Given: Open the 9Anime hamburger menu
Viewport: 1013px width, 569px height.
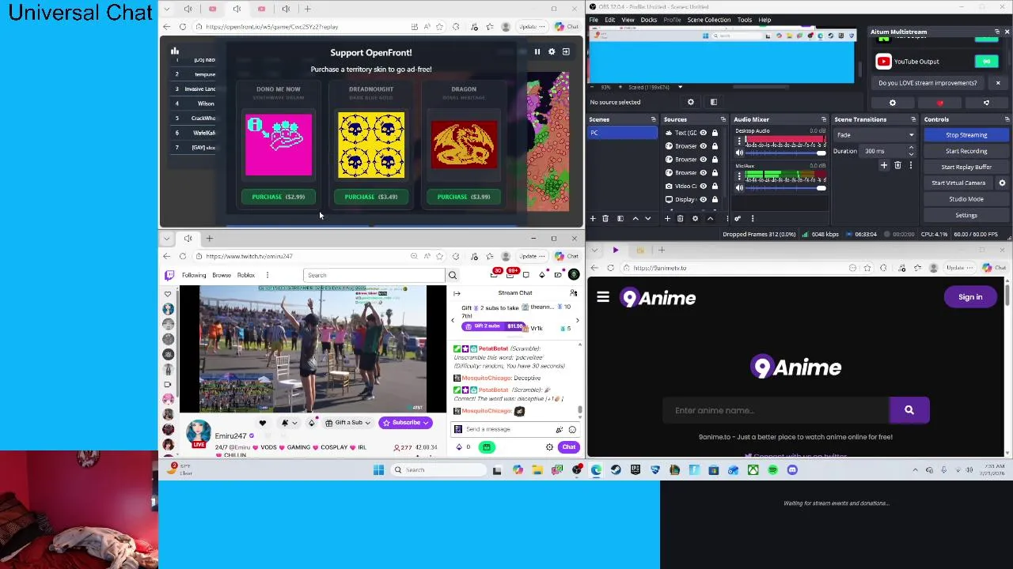Looking at the screenshot, I should tap(603, 297).
